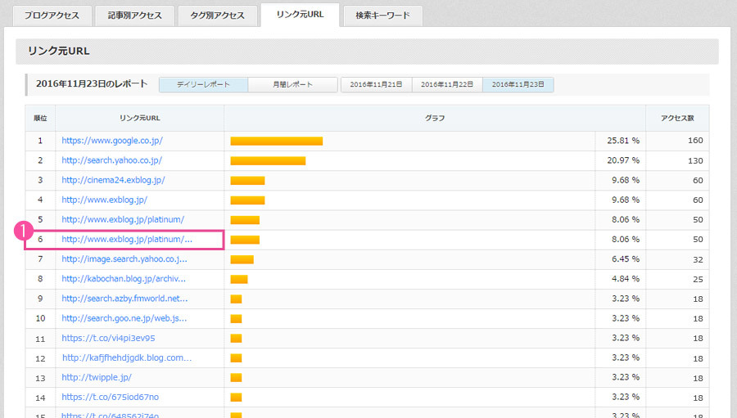Screen dimensions: 737x418
Task: Open the rank 6 http://www.exblog.jp/platinum/... link
Action: (127, 239)
